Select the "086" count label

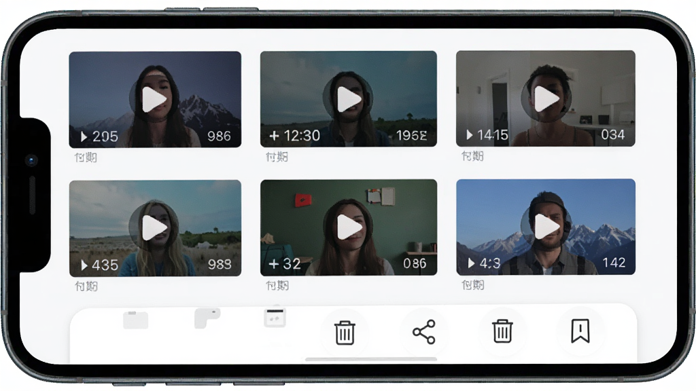click(x=415, y=263)
